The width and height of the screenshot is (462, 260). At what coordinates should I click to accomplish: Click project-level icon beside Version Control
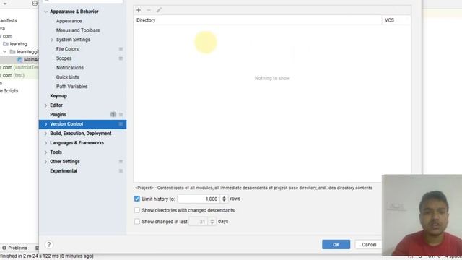[121, 124]
